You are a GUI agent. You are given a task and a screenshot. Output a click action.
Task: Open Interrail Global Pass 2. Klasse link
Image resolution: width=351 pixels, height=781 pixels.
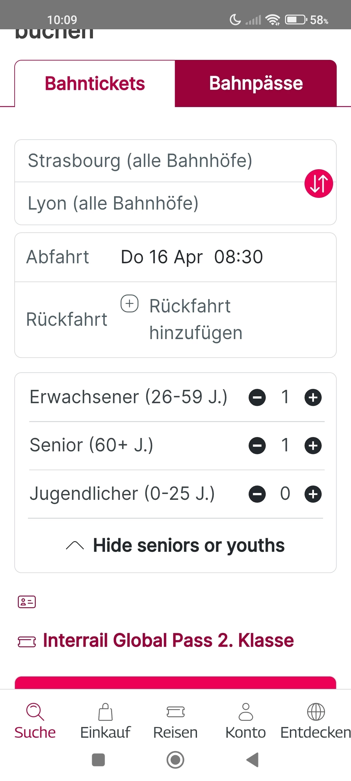[x=168, y=640]
